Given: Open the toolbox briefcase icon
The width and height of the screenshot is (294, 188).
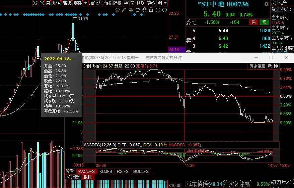Looking at the screenshot, I should click(138, 10).
